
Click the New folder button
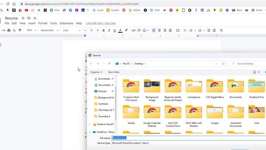point(114,72)
